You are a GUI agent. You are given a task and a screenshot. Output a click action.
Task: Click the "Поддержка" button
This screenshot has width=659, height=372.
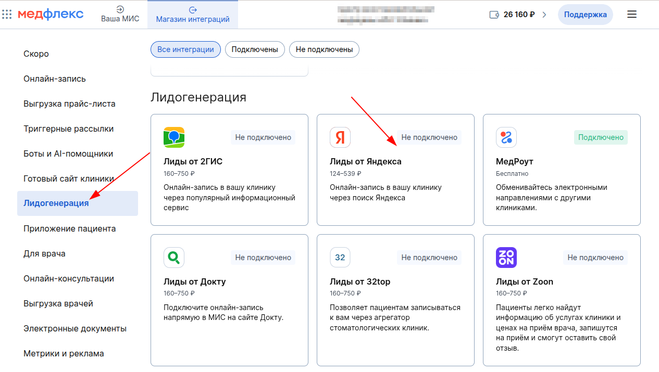click(585, 15)
